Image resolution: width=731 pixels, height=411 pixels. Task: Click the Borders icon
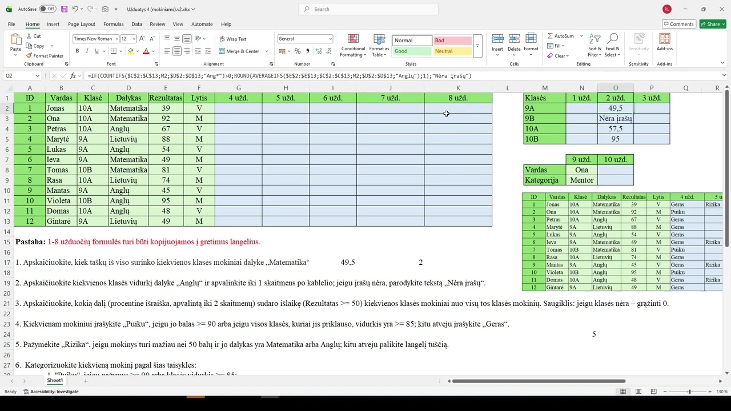pyautogui.click(x=114, y=51)
